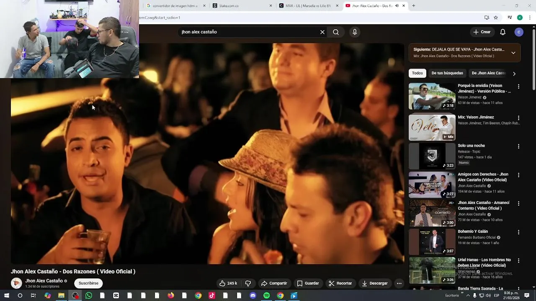This screenshot has height=301, width=536.
Task: Open the Windows notification center
Action: click(527, 296)
